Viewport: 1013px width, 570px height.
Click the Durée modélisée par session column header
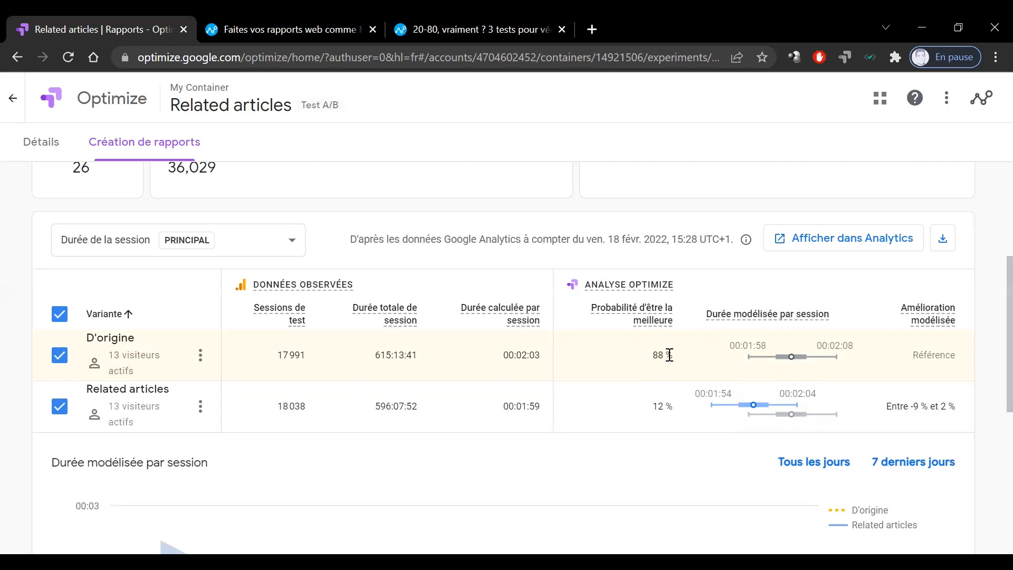(768, 314)
